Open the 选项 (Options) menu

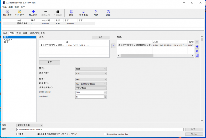(x=17, y=7)
